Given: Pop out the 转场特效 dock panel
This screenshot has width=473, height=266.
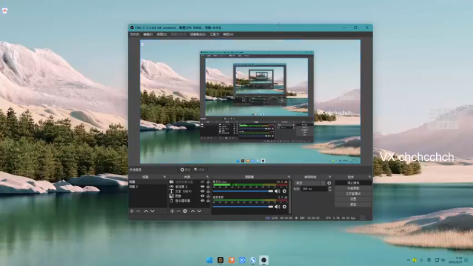Looking at the screenshot, I should click(330, 177).
